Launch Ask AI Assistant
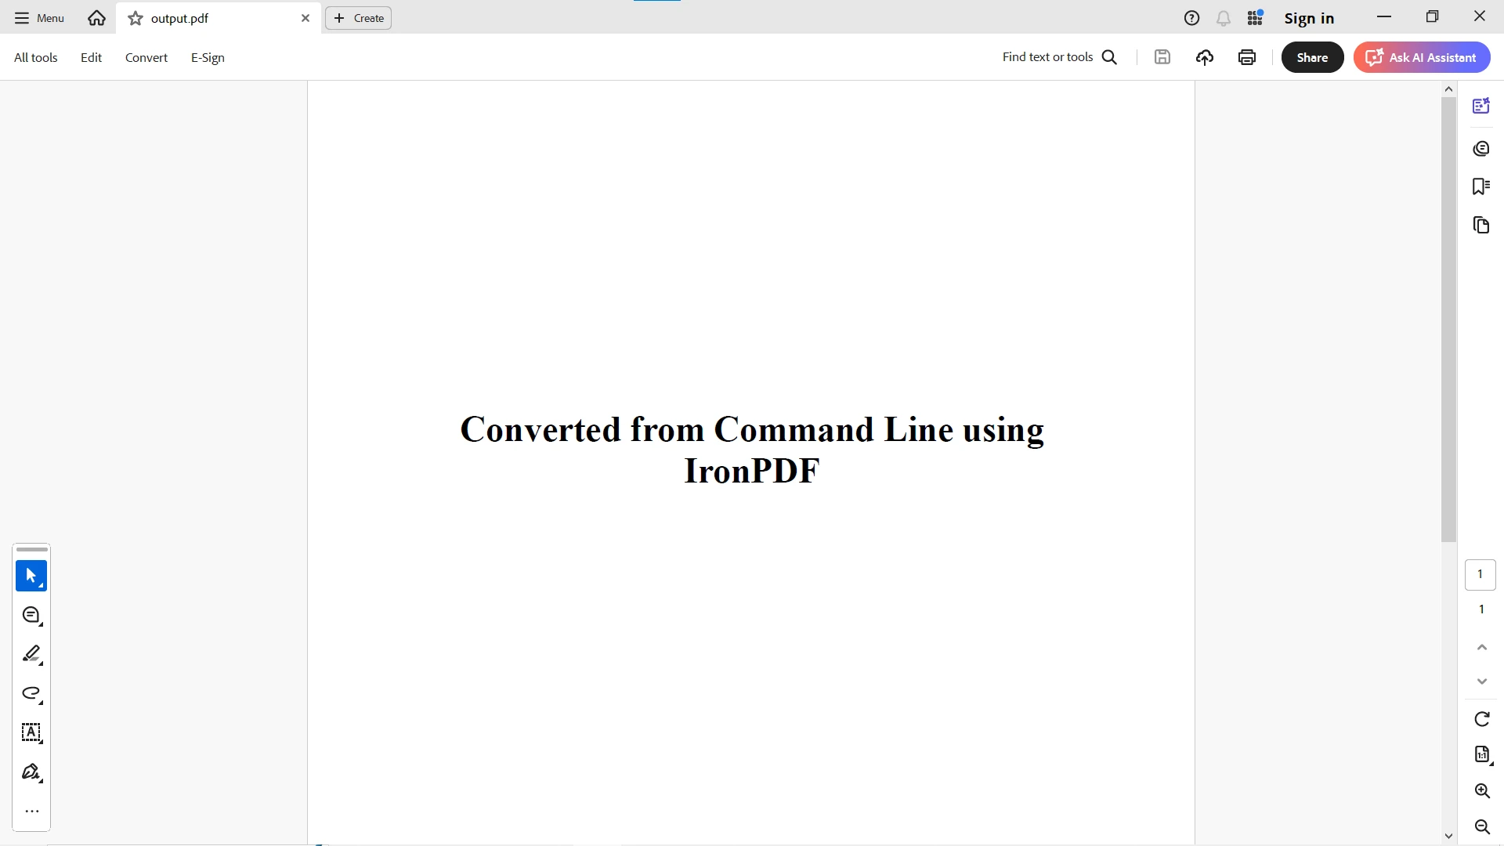Screen dimensions: 1504x846 coord(1421,57)
